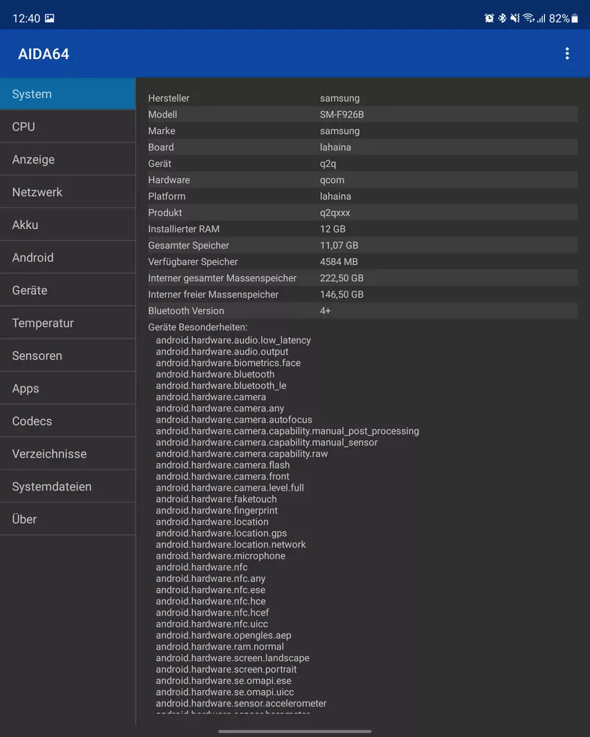Open the Codecs section
This screenshot has height=737, width=590.
coord(67,421)
